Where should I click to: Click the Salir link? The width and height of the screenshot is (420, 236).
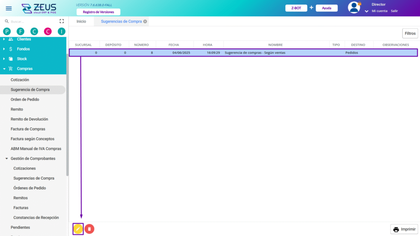394,11
